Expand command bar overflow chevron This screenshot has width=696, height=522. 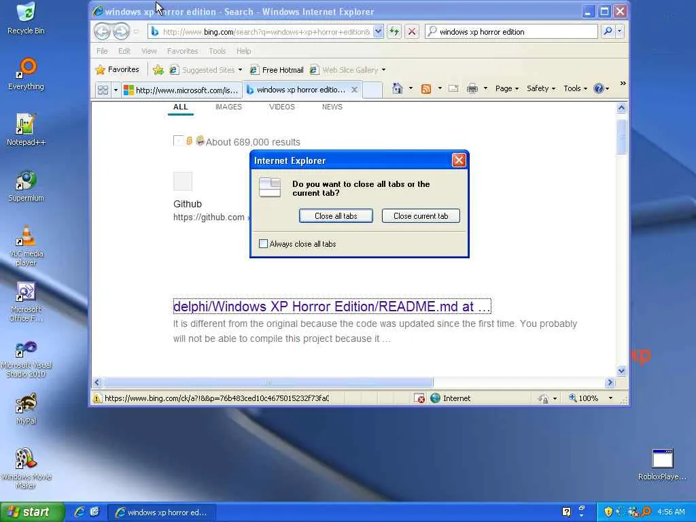tap(623, 84)
